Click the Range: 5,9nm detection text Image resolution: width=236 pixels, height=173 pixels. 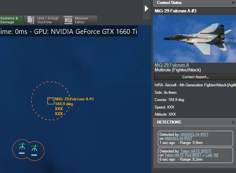(x=191, y=143)
